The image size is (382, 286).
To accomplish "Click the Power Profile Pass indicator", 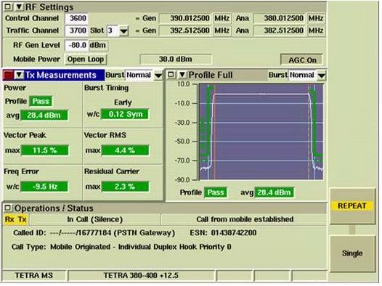I will point(41,101).
